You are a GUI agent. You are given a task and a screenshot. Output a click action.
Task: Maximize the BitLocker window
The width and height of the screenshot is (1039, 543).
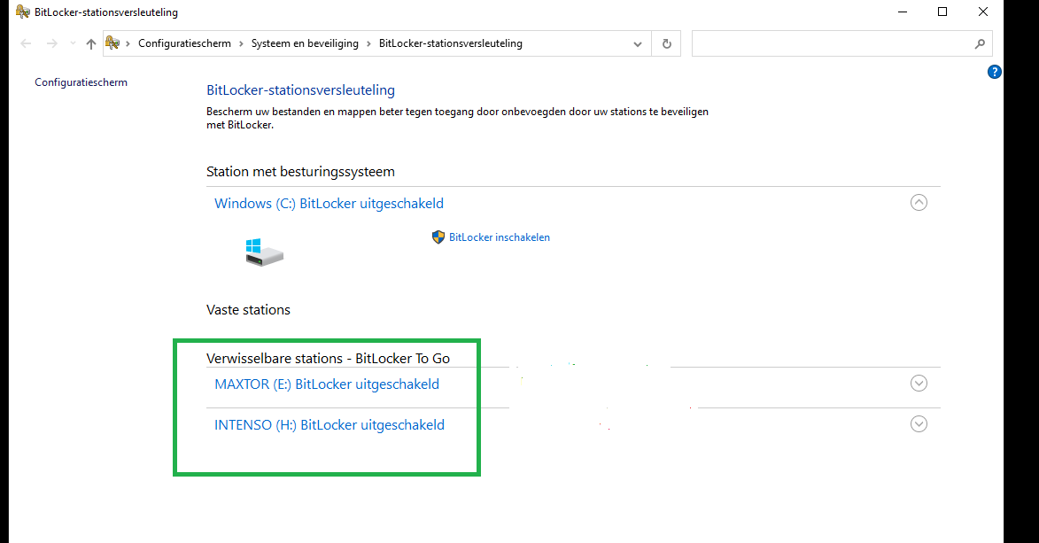(942, 12)
